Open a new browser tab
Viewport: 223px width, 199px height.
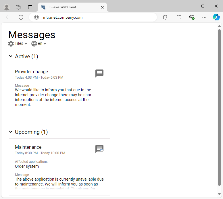[113, 7]
